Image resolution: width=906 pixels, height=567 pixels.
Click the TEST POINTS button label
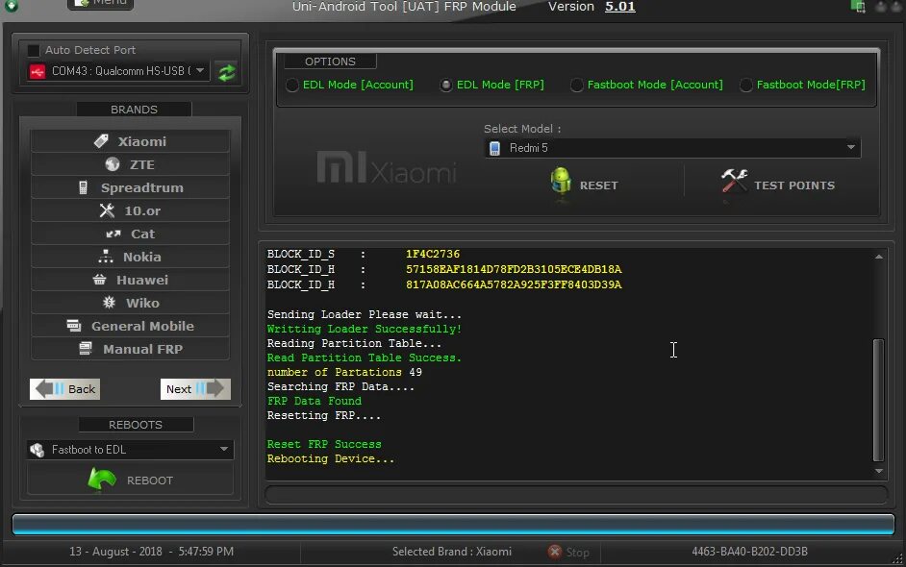tap(794, 185)
